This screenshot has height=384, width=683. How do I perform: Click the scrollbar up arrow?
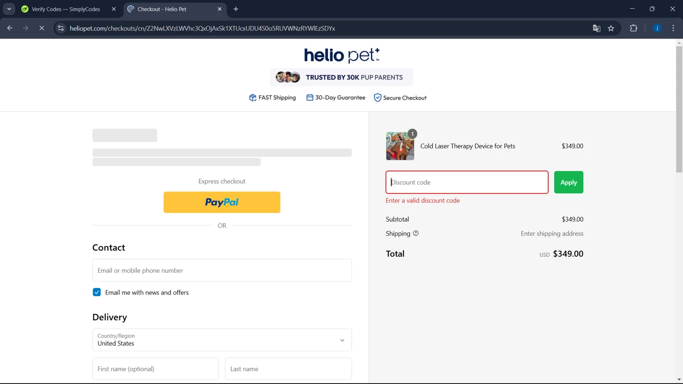click(679, 43)
